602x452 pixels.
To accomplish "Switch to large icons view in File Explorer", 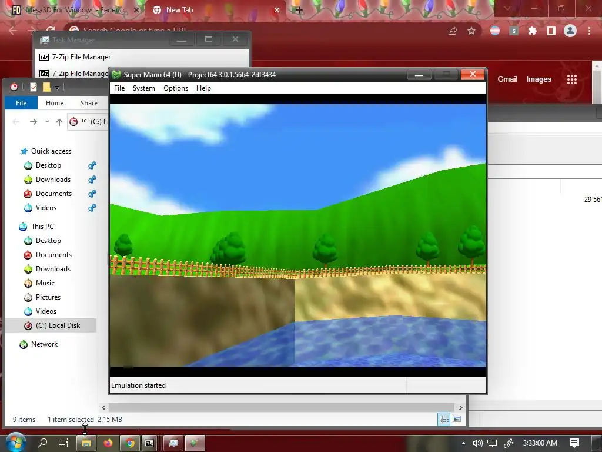I will point(457,419).
